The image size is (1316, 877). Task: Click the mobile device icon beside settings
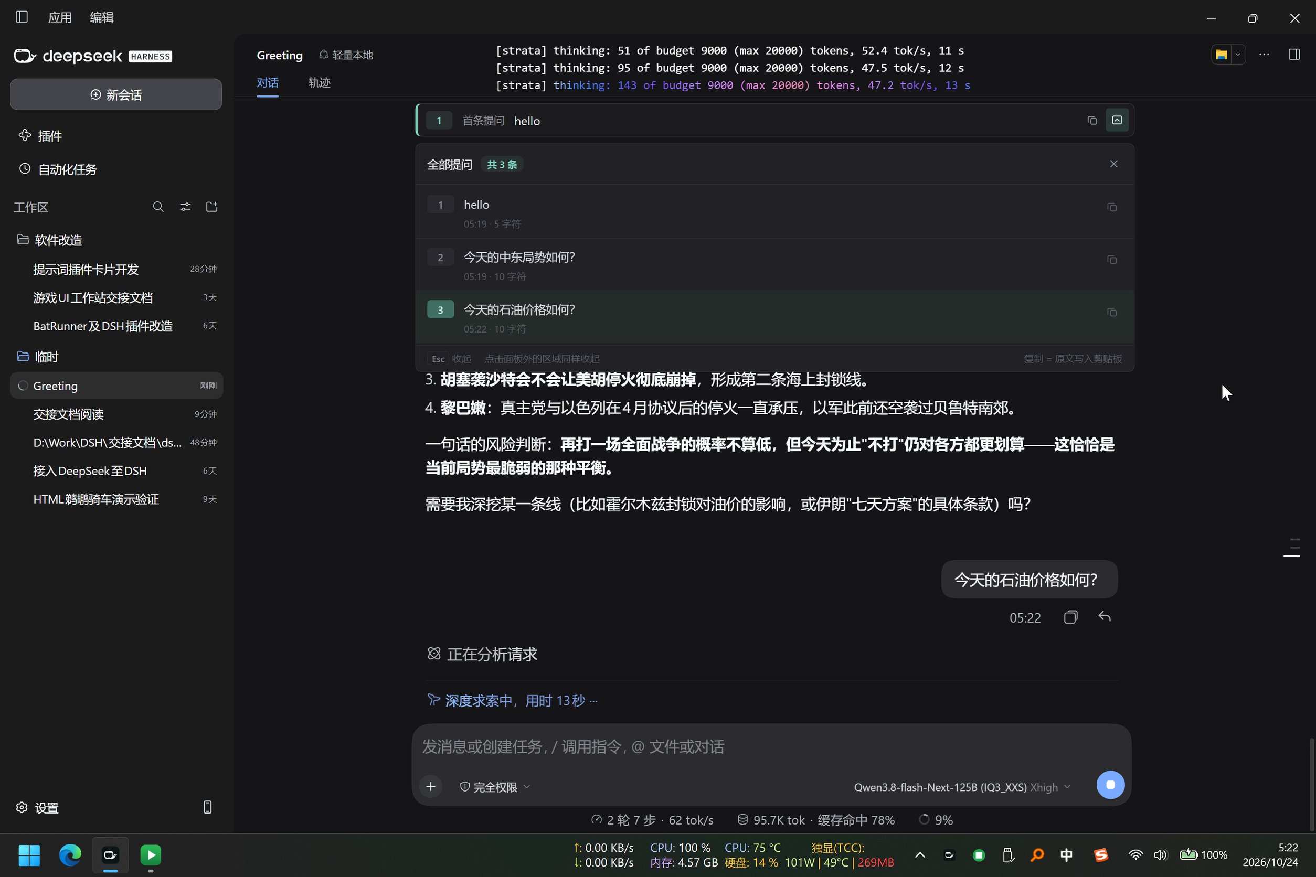208,807
